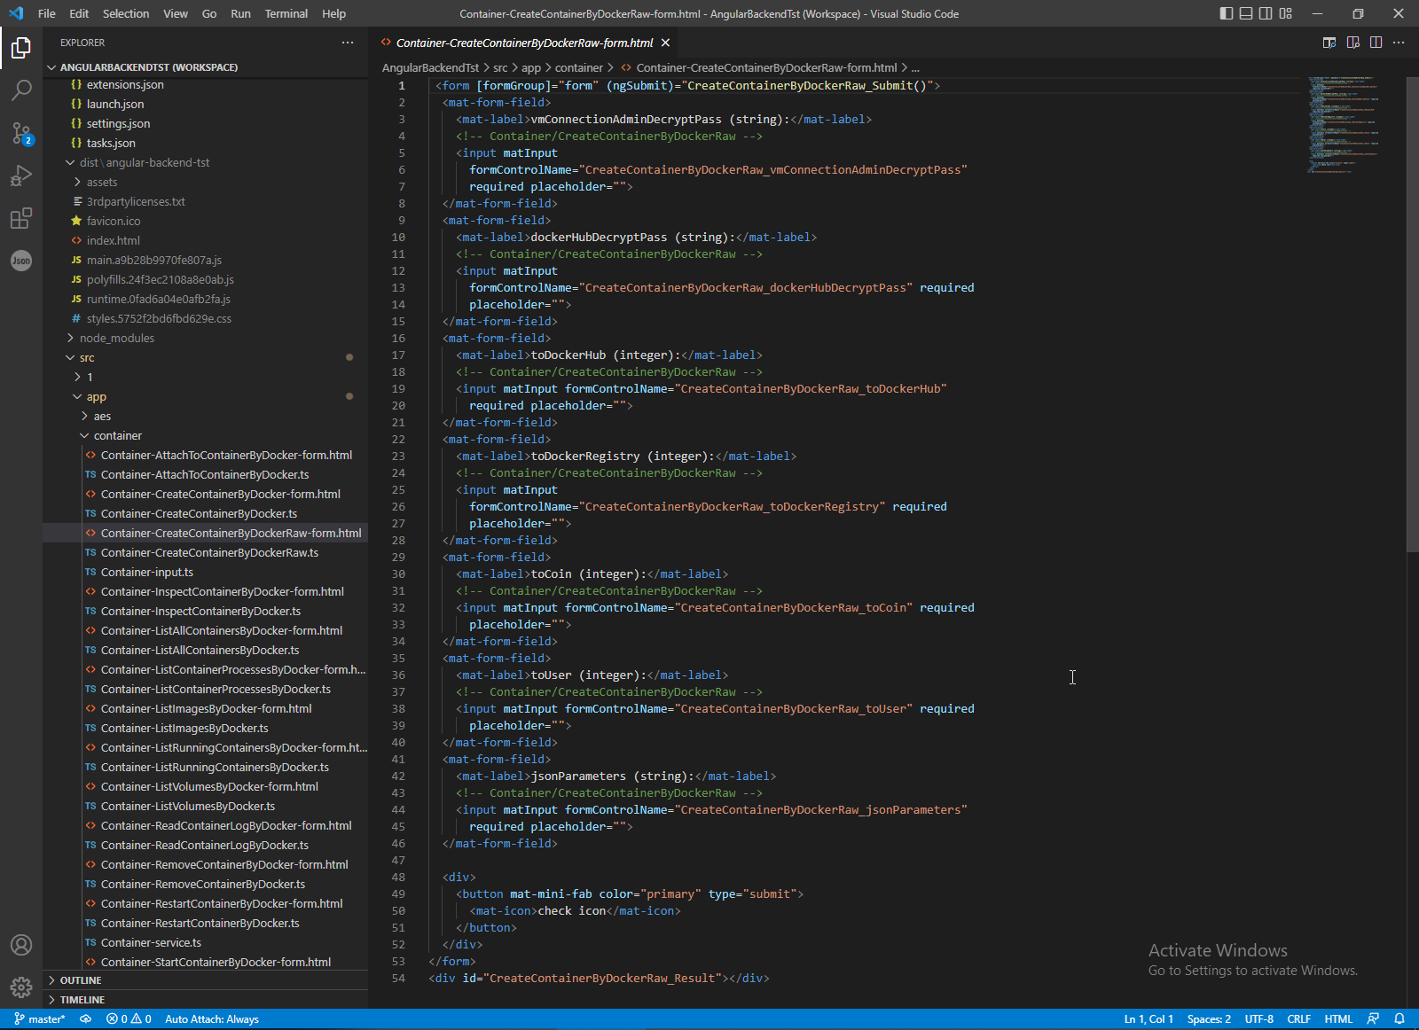The height and width of the screenshot is (1030, 1419).
Task: Split the editor into two columns
Action: point(1376,42)
